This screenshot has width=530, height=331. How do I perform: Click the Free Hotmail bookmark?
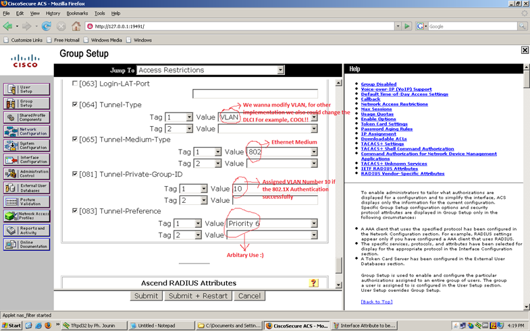tap(63, 40)
